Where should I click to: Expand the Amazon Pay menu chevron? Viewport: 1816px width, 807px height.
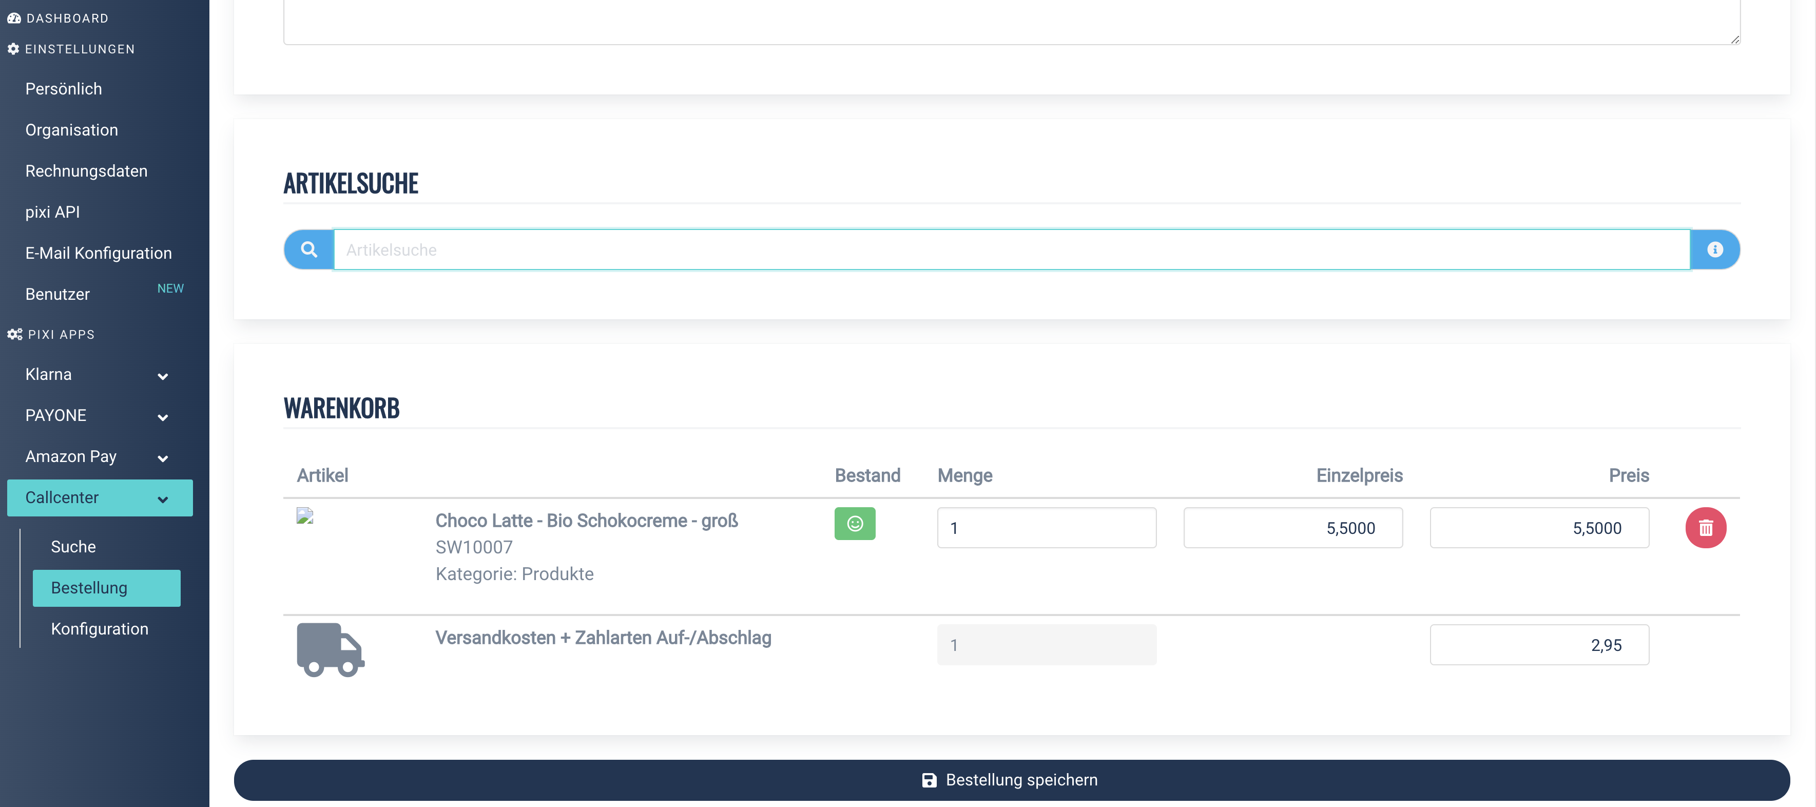tap(163, 459)
